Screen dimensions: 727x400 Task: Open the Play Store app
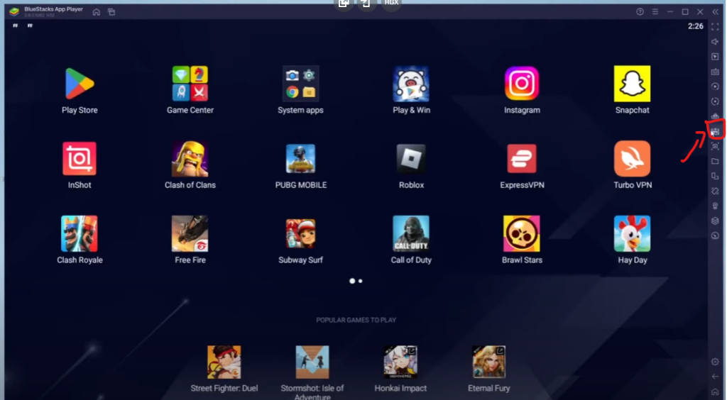coord(80,84)
